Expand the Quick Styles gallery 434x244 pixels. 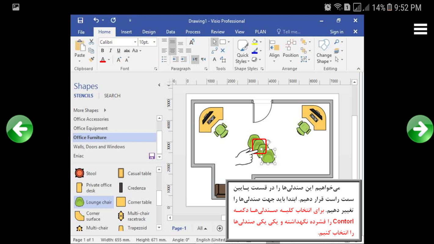tap(243, 52)
